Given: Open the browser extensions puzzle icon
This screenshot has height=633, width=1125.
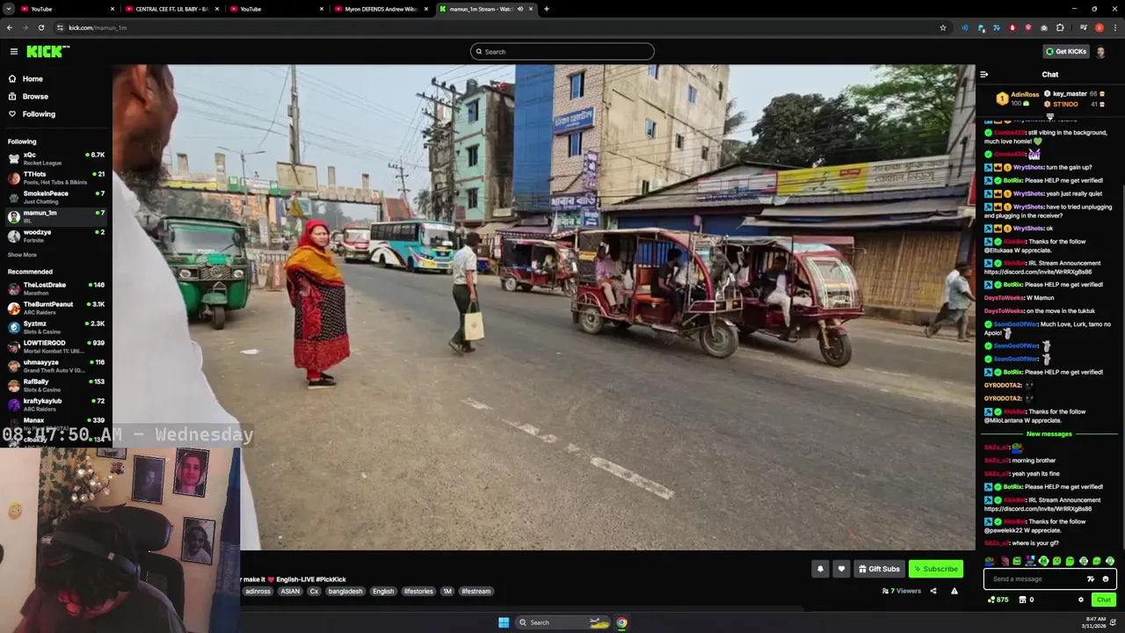Looking at the screenshot, I should pyautogui.click(x=1060, y=28).
